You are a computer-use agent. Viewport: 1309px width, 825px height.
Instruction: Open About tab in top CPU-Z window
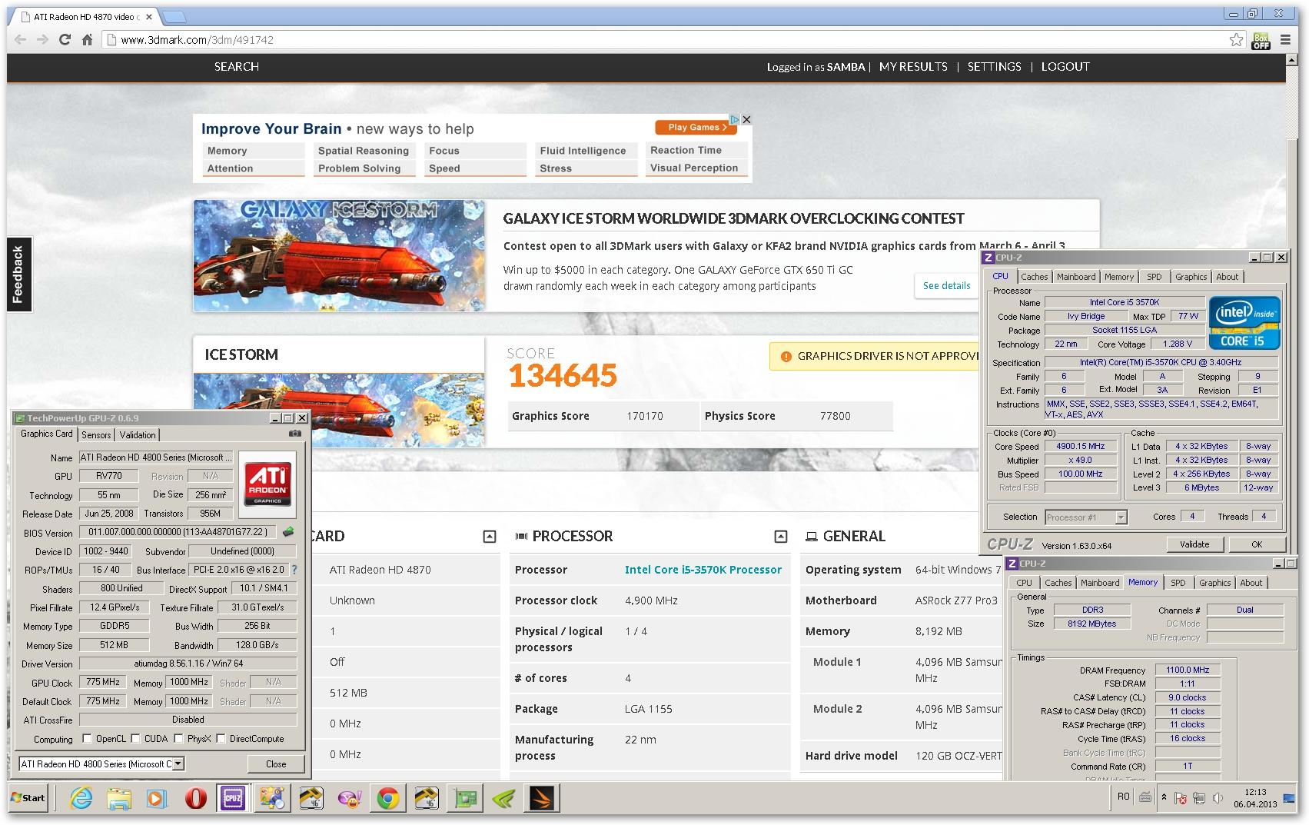tap(1227, 277)
